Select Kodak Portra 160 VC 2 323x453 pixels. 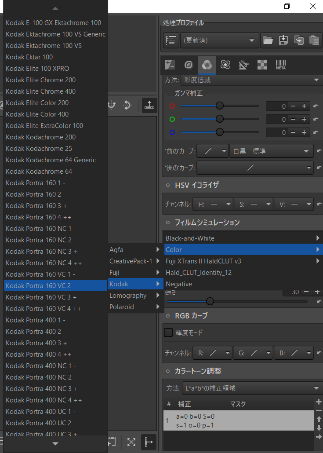click(x=55, y=285)
